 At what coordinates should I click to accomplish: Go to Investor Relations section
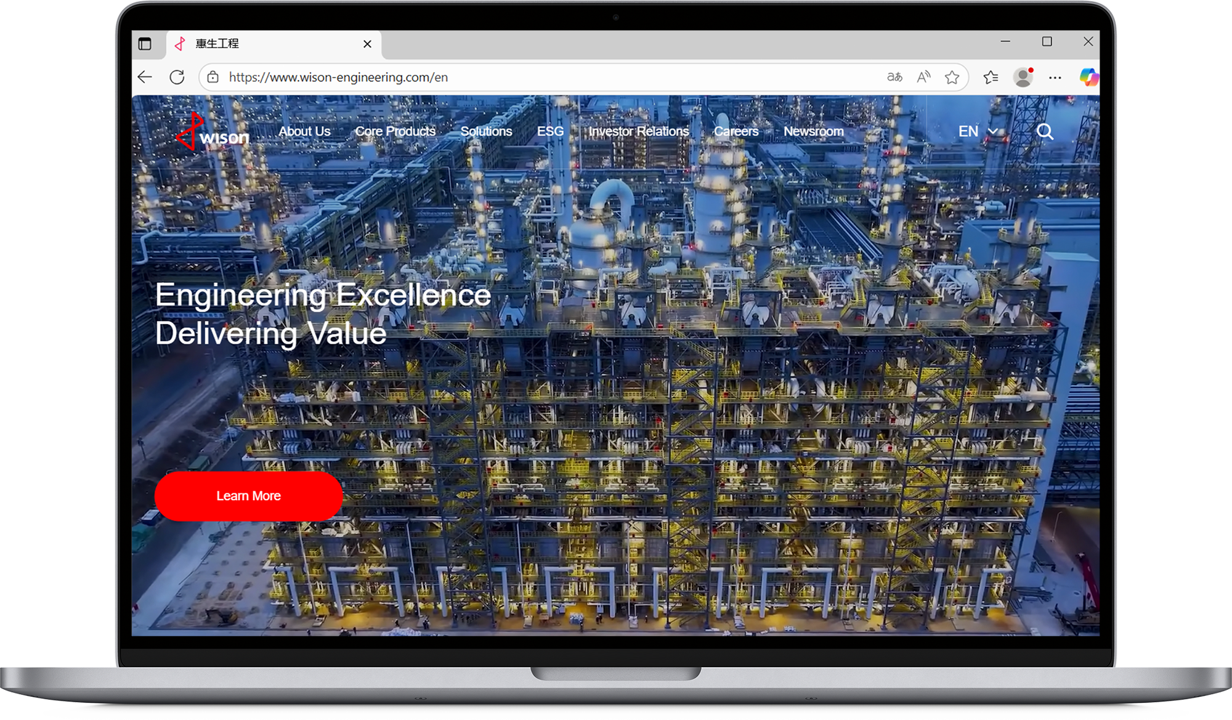(638, 131)
